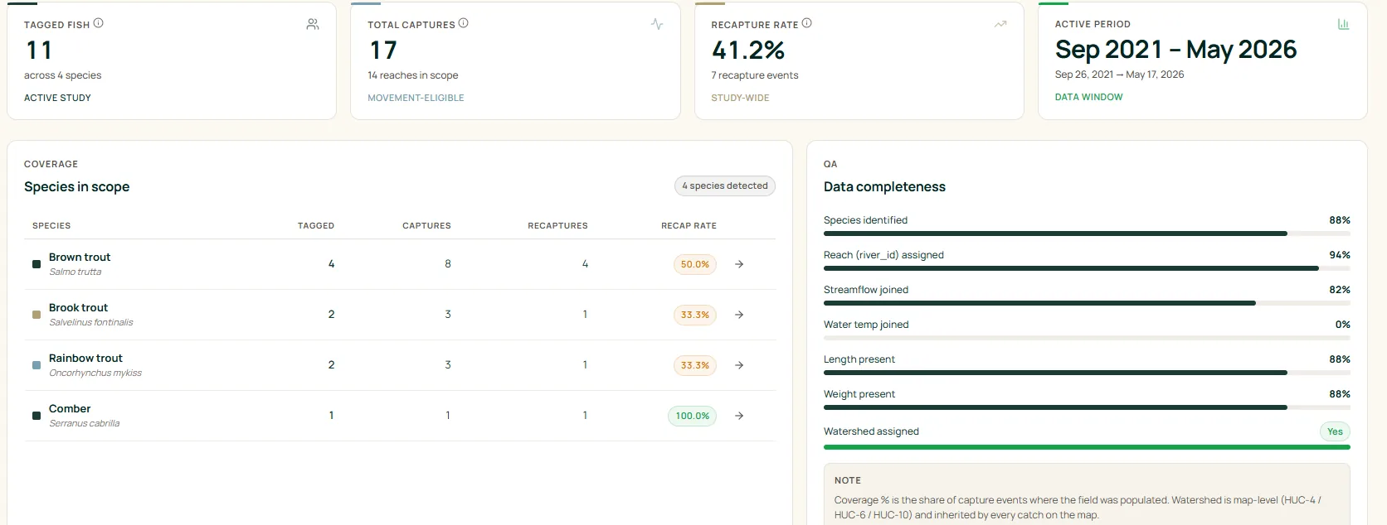This screenshot has height=525, width=1387.
Task: Click the Weight present progress bar
Action: click(x=1087, y=407)
